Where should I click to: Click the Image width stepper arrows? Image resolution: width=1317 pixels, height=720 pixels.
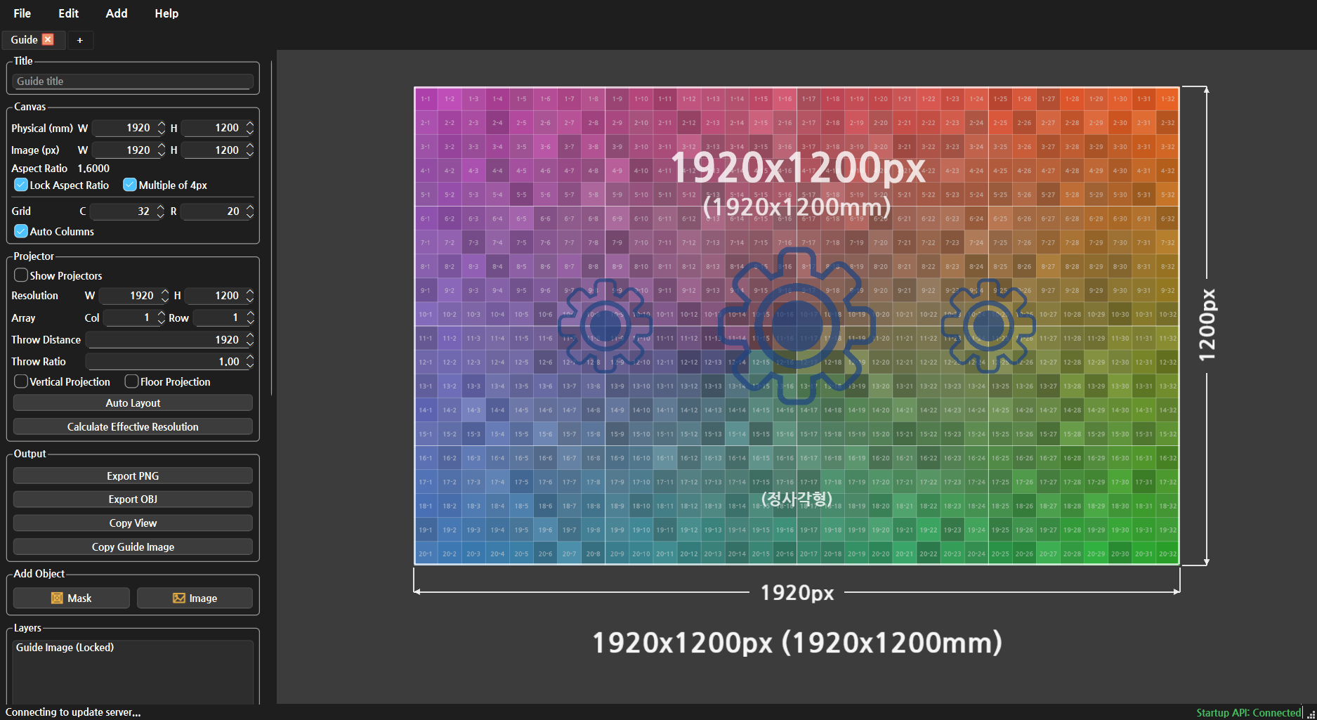(x=162, y=150)
